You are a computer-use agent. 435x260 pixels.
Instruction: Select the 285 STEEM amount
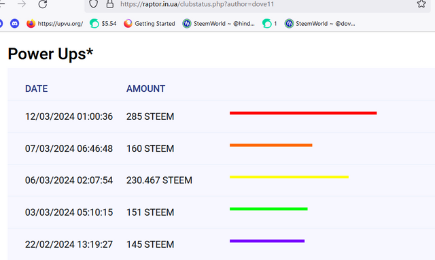150,116
